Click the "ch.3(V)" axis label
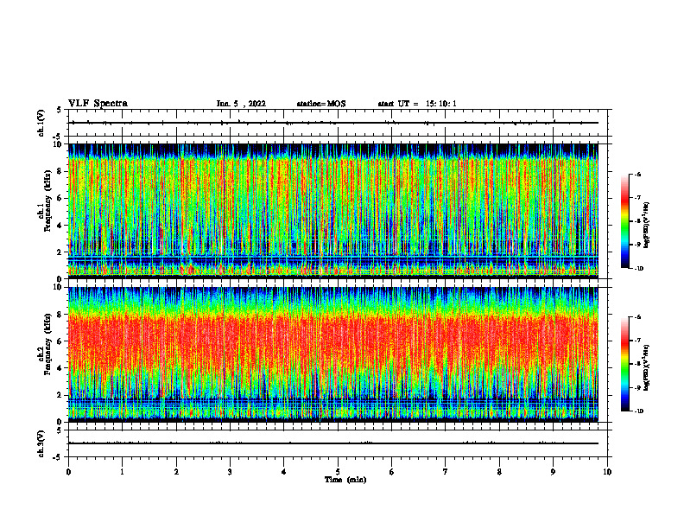Screen dimensions: 684x529 tap(41, 443)
